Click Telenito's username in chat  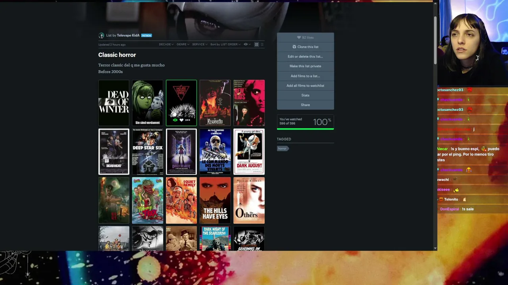pyautogui.click(x=451, y=199)
